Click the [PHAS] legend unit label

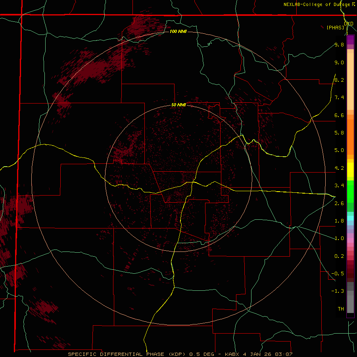[335, 27]
